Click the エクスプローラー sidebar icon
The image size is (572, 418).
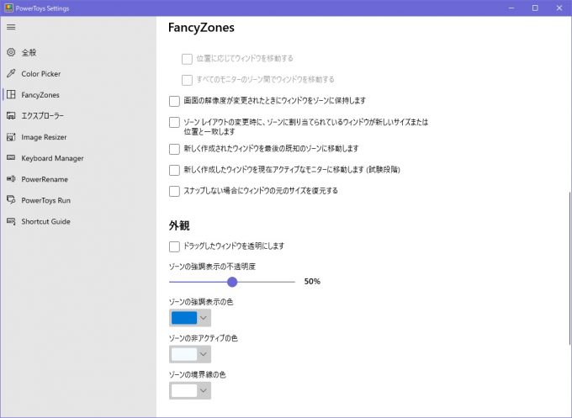pos(11,115)
